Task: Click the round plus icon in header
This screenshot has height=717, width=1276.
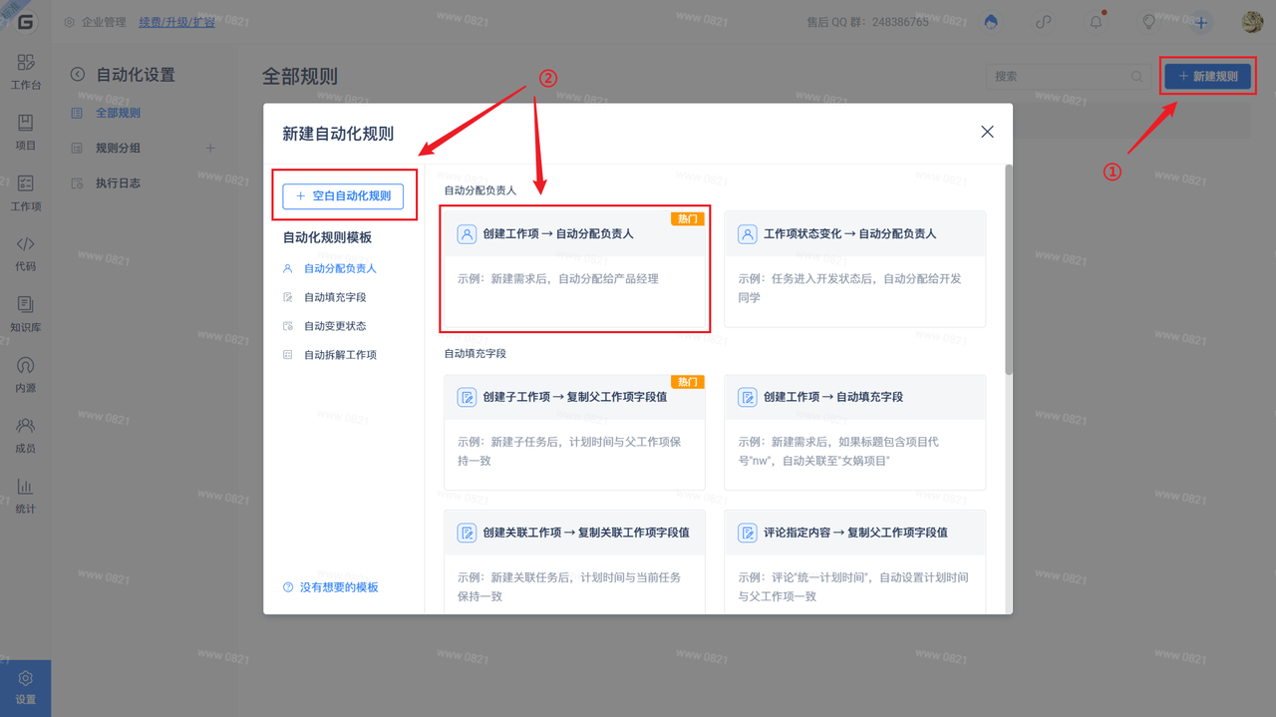Action: tap(1201, 22)
